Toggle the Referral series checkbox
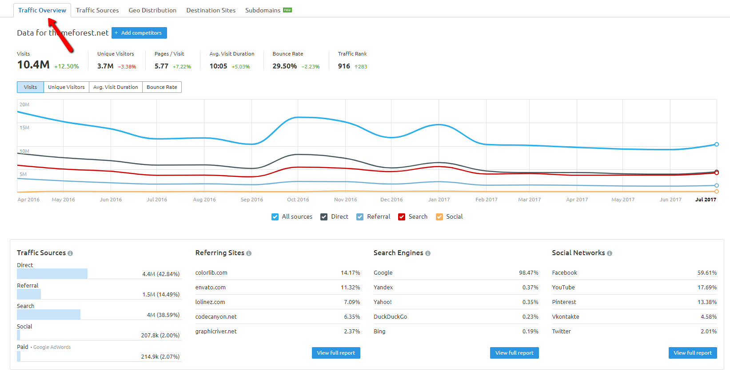 tap(360, 217)
